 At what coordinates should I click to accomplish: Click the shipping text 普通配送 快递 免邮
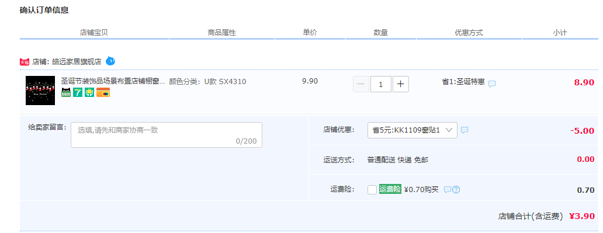pyautogui.click(x=398, y=160)
